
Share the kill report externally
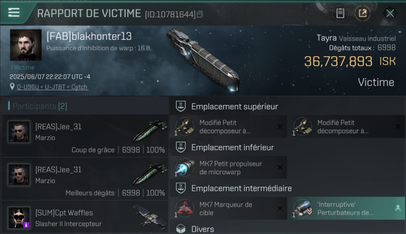pyautogui.click(x=363, y=13)
